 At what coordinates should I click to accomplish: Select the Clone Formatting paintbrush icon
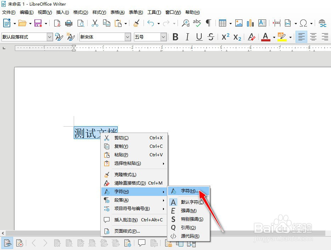point(136,23)
